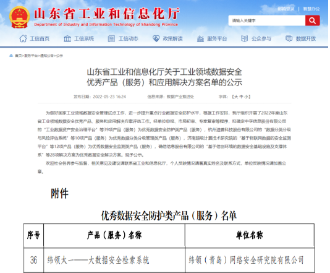Go to 公示 in the breadcrumb

point(59,56)
